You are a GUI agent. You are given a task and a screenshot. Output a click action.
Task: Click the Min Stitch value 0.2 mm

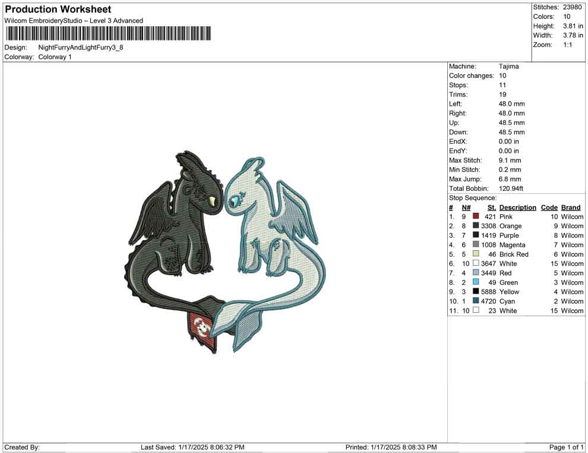(x=510, y=169)
